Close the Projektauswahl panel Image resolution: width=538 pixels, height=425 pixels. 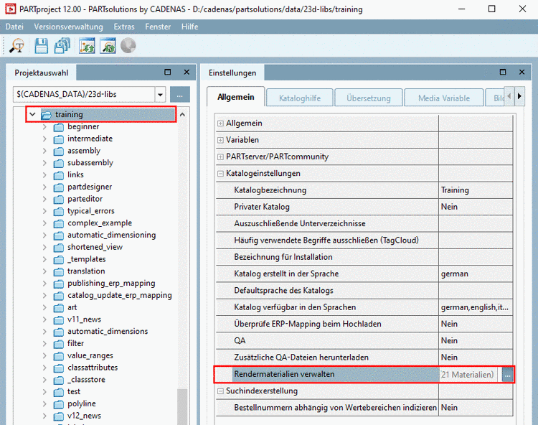point(186,73)
